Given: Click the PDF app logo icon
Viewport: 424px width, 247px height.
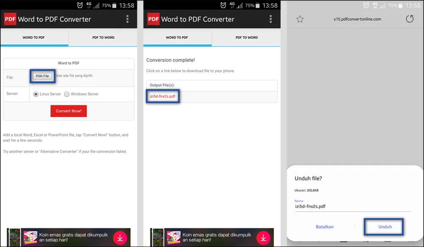Looking at the screenshot, I should click(x=9, y=19).
